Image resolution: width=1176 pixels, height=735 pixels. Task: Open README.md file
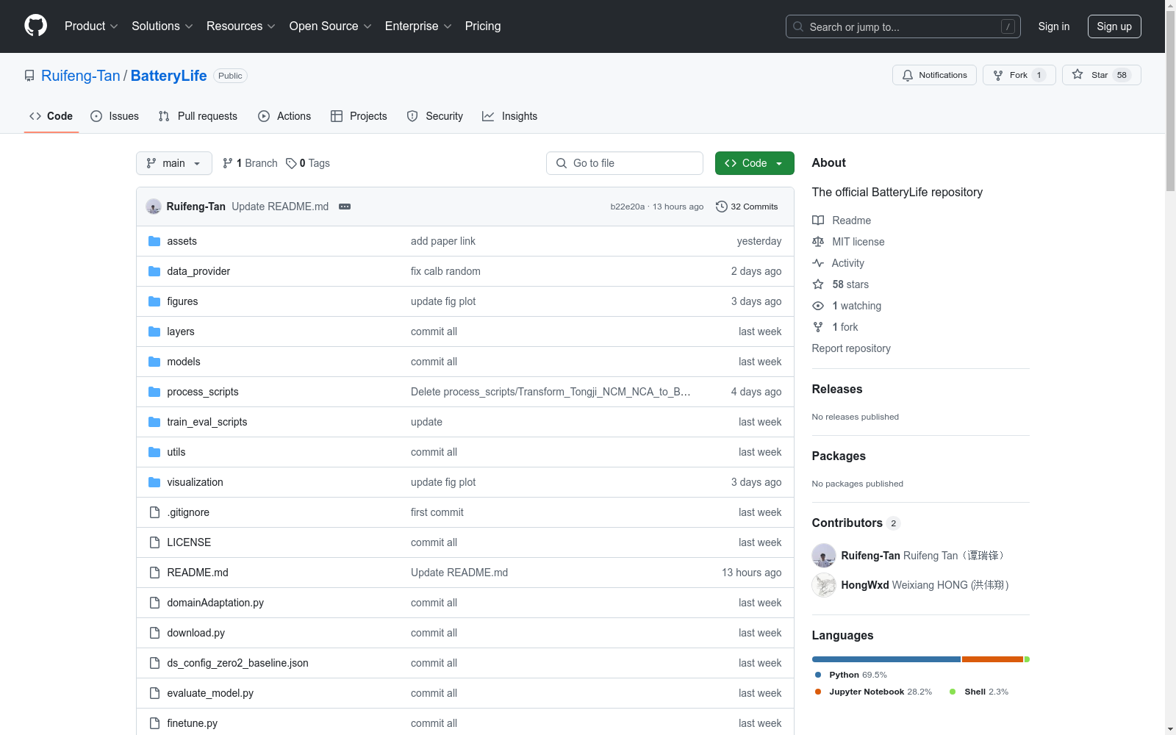(x=198, y=573)
